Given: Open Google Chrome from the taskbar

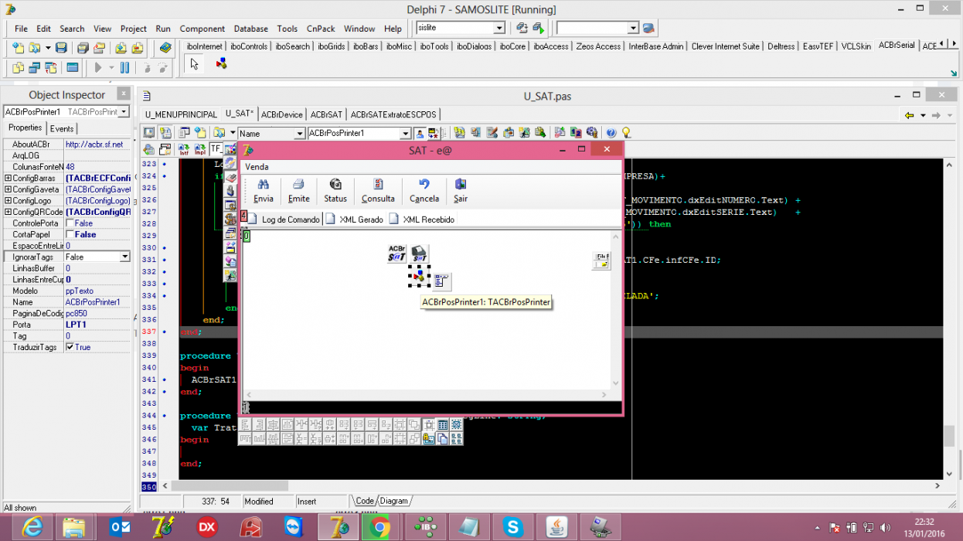Looking at the screenshot, I should [379, 527].
